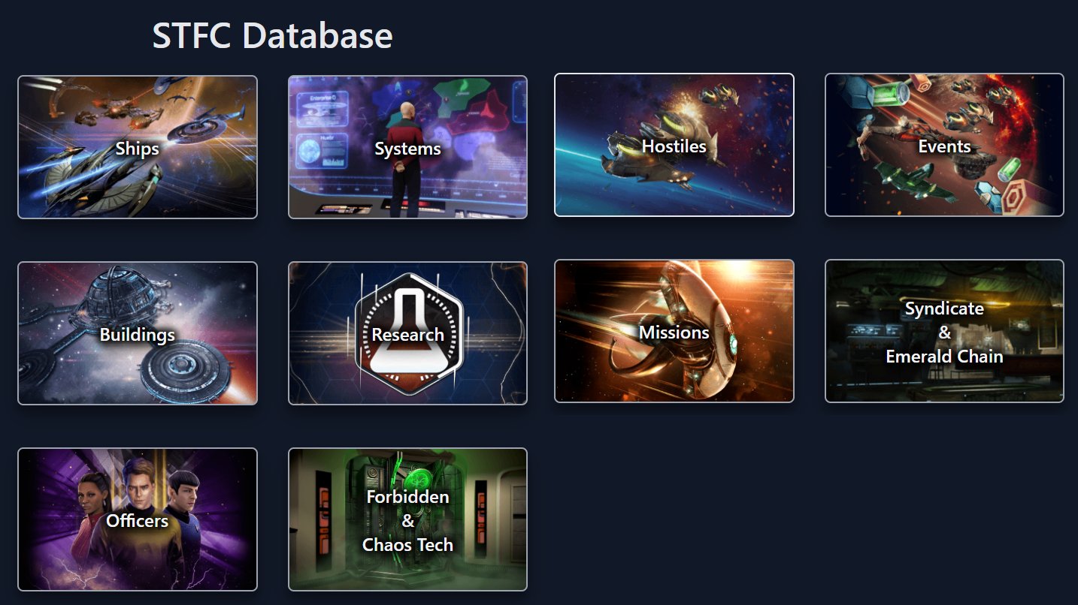Open Forbidden & Chaos Tech tile

point(407,519)
